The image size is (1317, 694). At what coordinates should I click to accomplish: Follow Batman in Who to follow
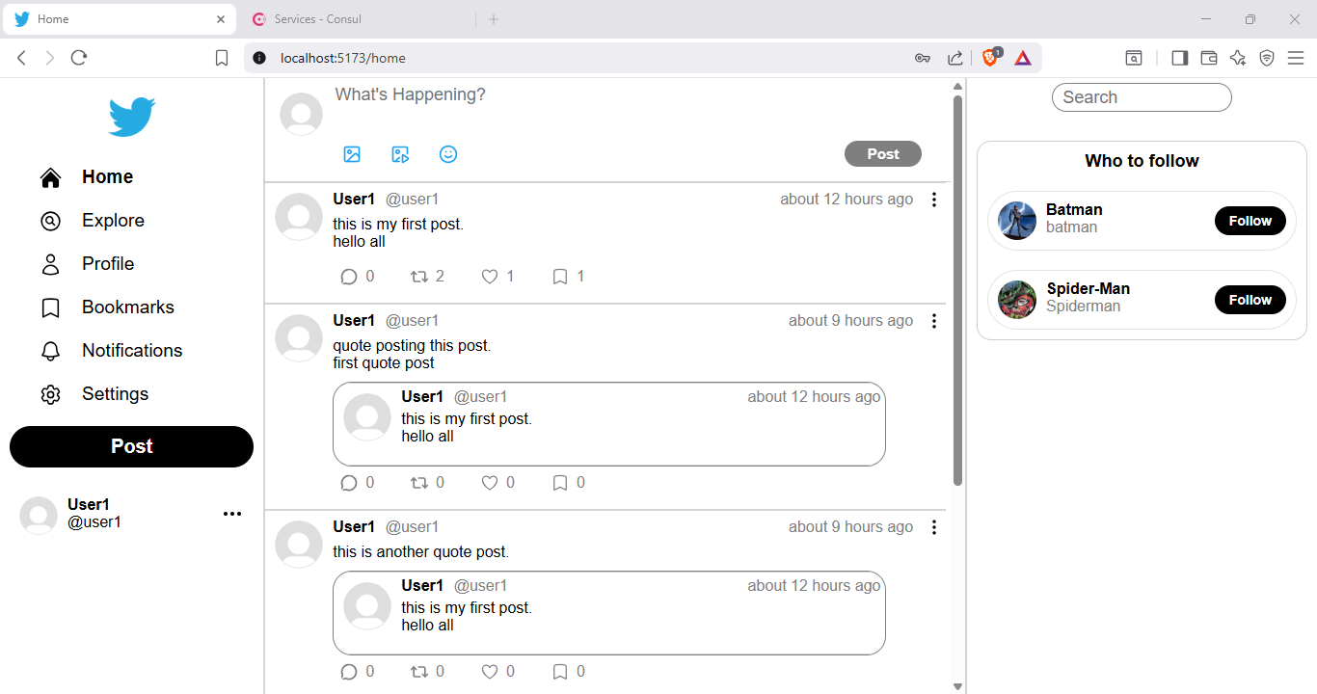(x=1250, y=221)
